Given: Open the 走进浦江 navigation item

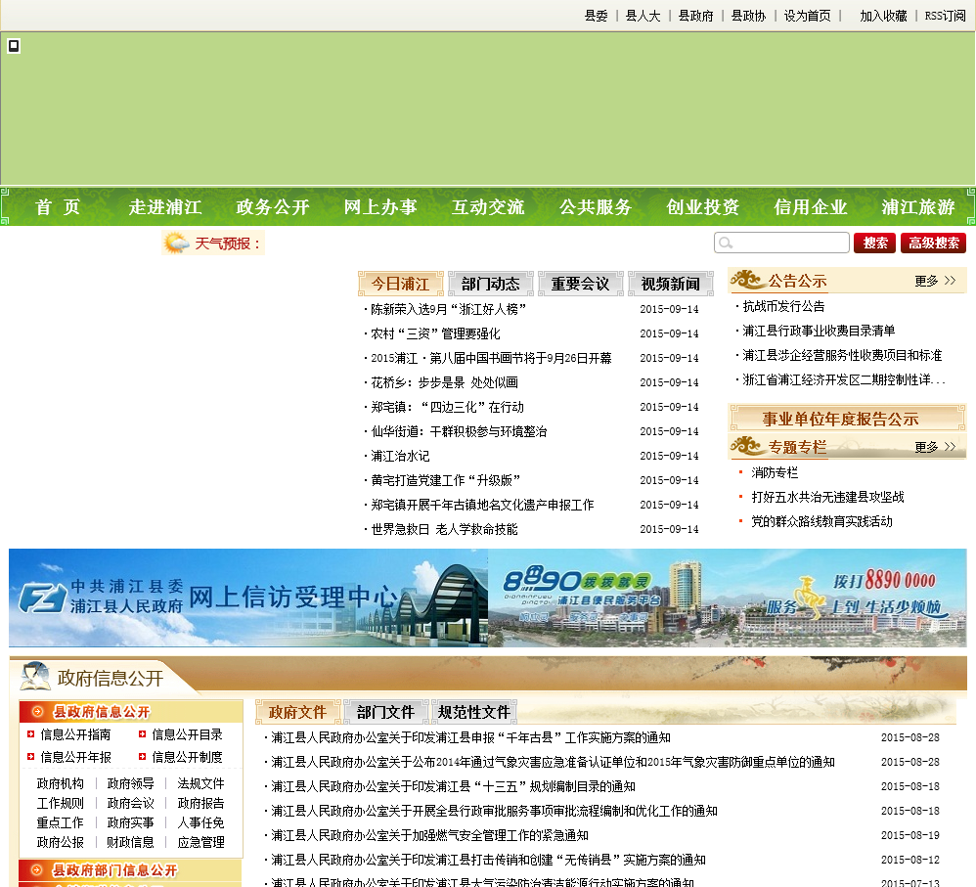Looking at the screenshot, I should click(165, 206).
